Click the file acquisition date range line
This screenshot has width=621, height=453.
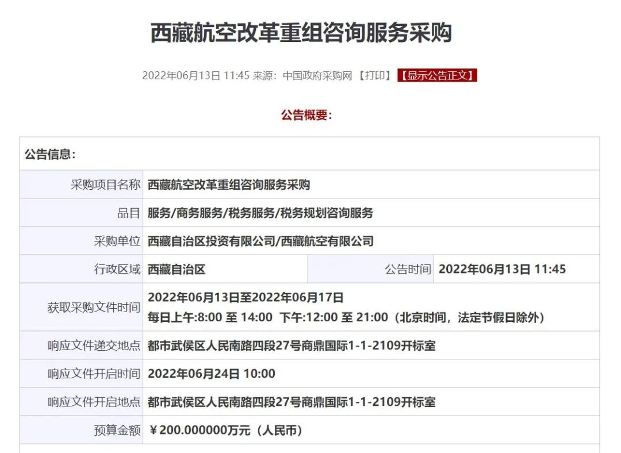click(x=246, y=297)
